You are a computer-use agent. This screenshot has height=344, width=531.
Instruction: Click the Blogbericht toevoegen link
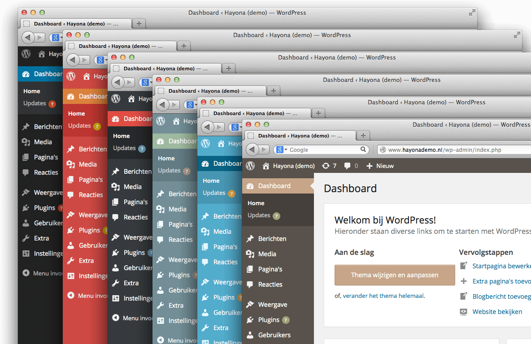tap(501, 297)
